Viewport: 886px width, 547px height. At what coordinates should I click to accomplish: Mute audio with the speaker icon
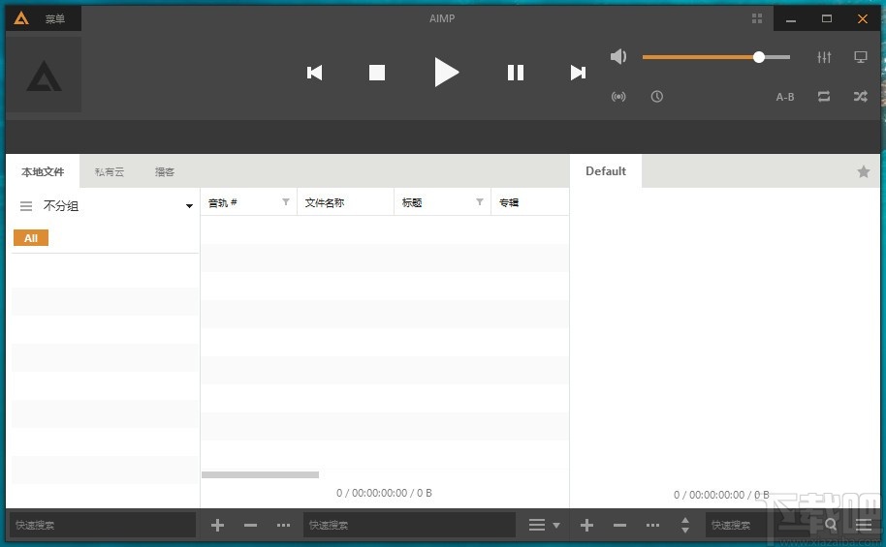pyautogui.click(x=618, y=56)
